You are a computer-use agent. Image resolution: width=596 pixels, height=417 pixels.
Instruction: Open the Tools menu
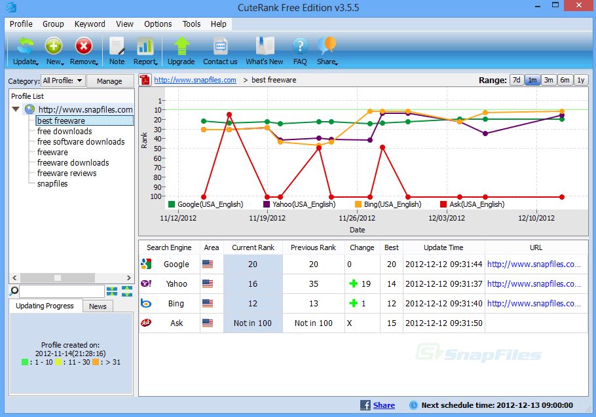click(x=191, y=24)
